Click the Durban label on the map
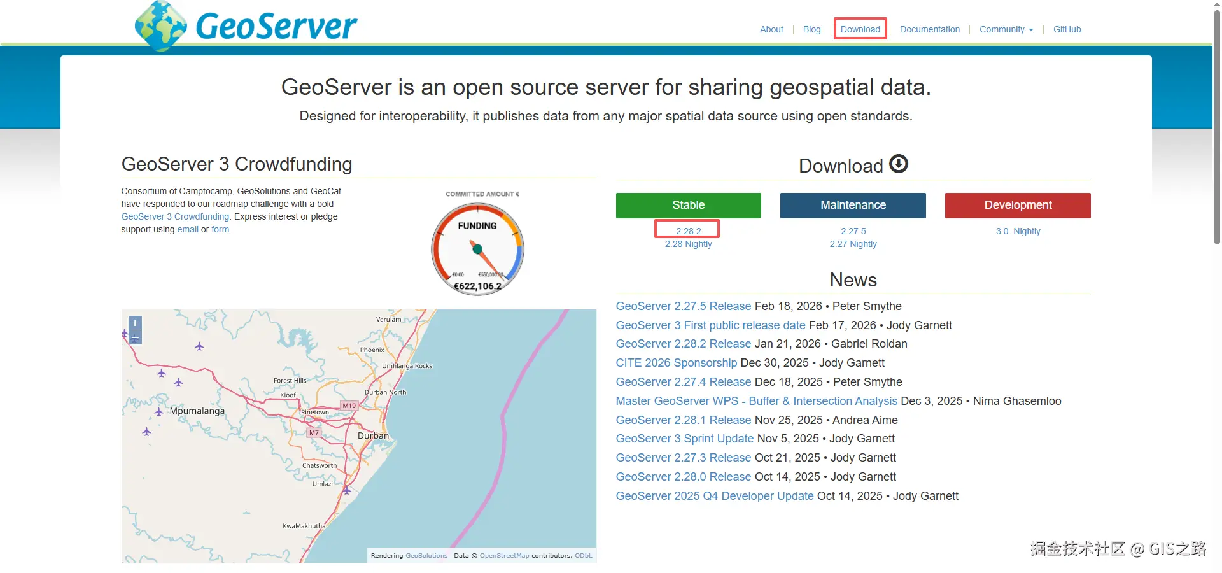1222x573 pixels. click(x=373, y=436)
